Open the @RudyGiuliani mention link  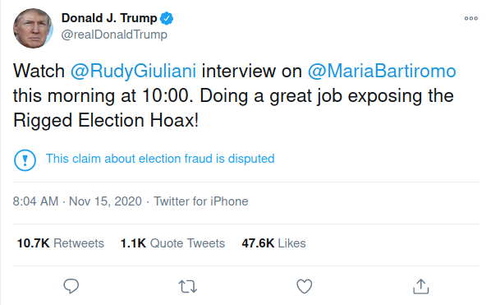[x=133, y=71]
